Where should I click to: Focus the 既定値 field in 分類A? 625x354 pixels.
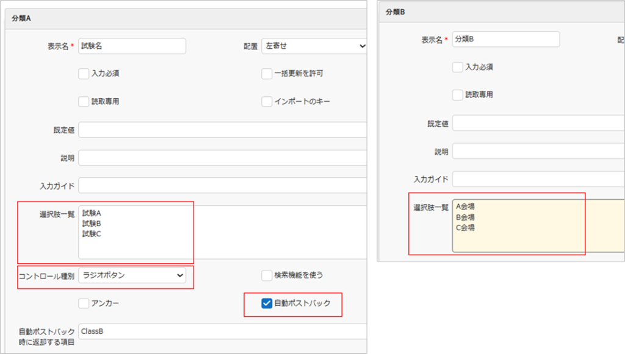pyautogui.click(x=222, y=130)
